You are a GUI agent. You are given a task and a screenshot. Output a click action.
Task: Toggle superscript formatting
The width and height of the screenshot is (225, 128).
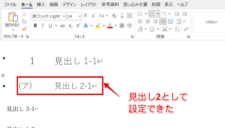(78, 26)
